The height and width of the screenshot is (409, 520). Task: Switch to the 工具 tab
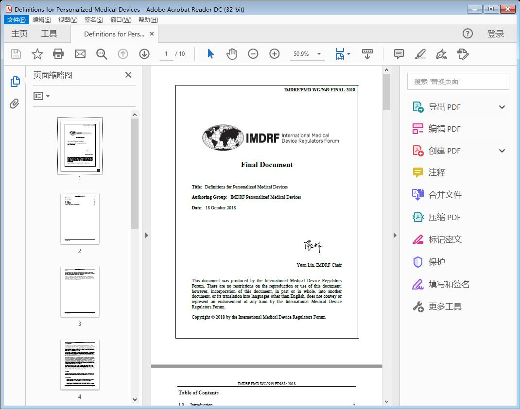[x=49, y=34]
